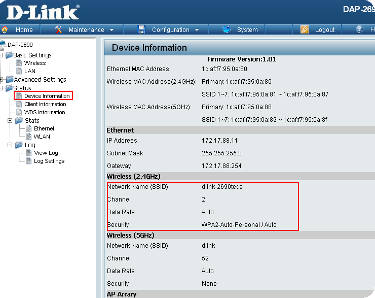375x298 pixels.
Task: Click the Configuration floppy disk icon
Action: coord(141,29)
